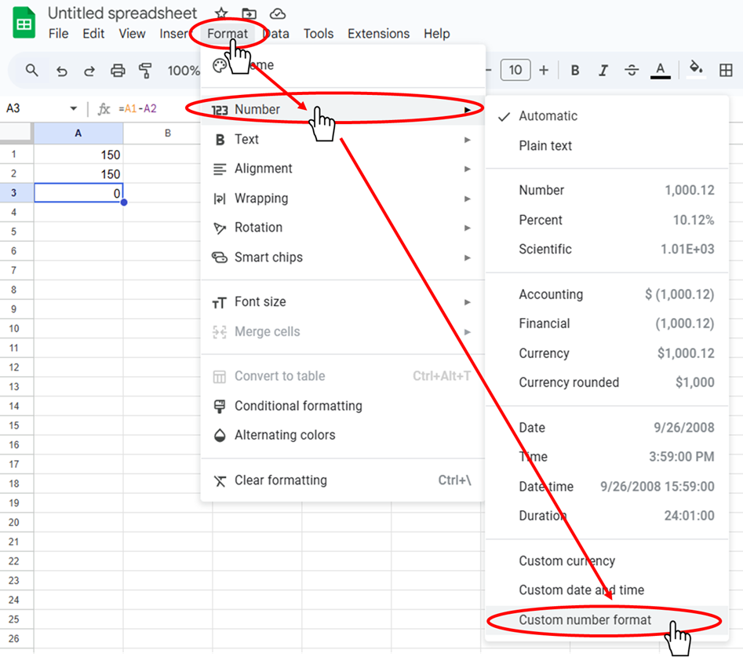Expand the Smart chips submenu
The image size is (743, 661).
click(343, 257)
